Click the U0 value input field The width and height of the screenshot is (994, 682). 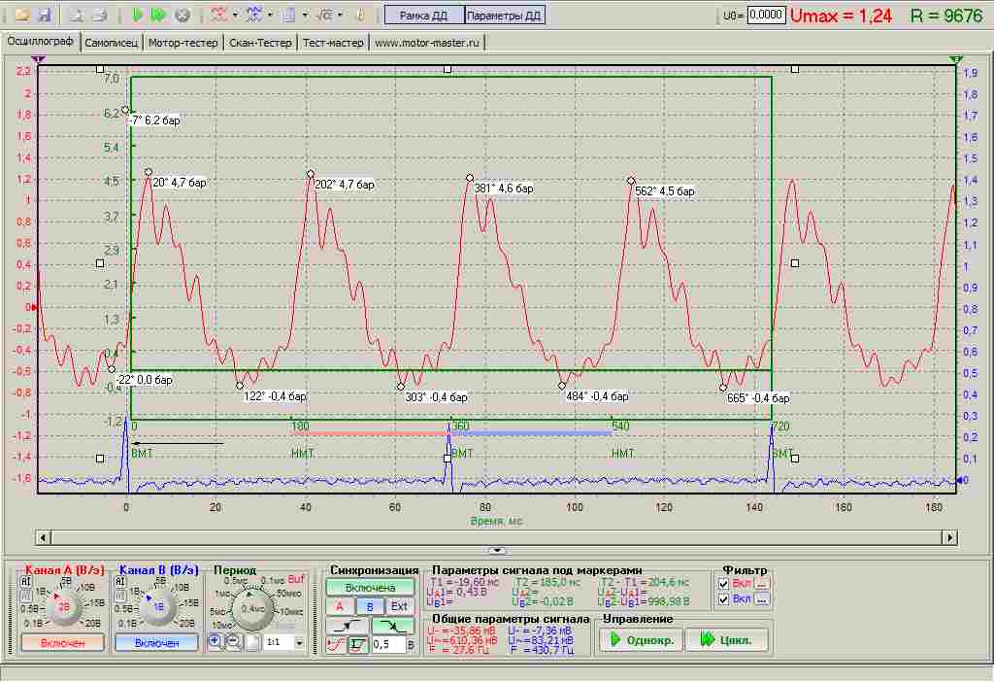click(766, 15)
